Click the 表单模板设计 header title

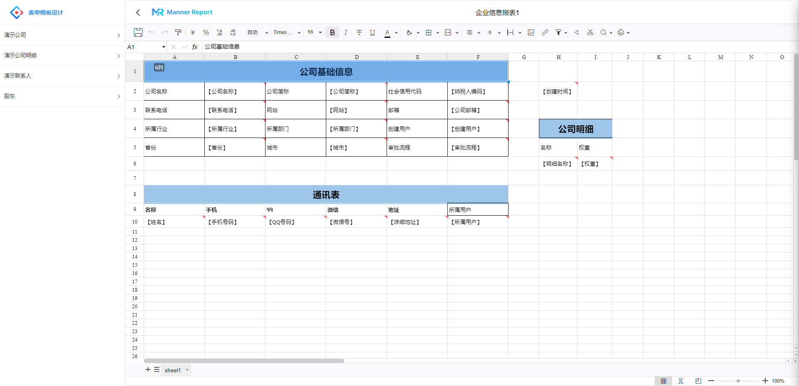(46, 12)
